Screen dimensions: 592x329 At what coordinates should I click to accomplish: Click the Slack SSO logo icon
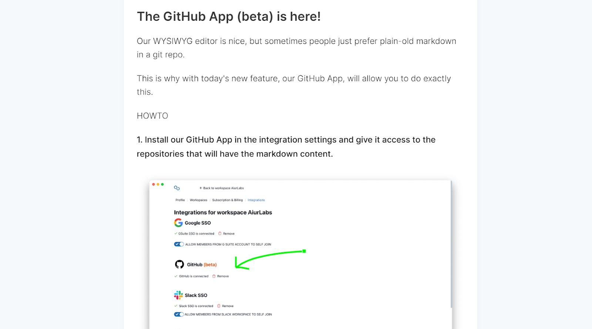(179, 295)
